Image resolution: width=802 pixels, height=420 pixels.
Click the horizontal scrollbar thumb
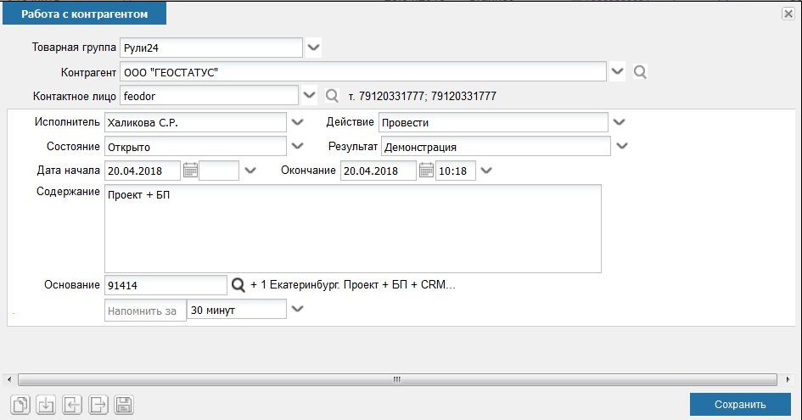coord(397,379)
